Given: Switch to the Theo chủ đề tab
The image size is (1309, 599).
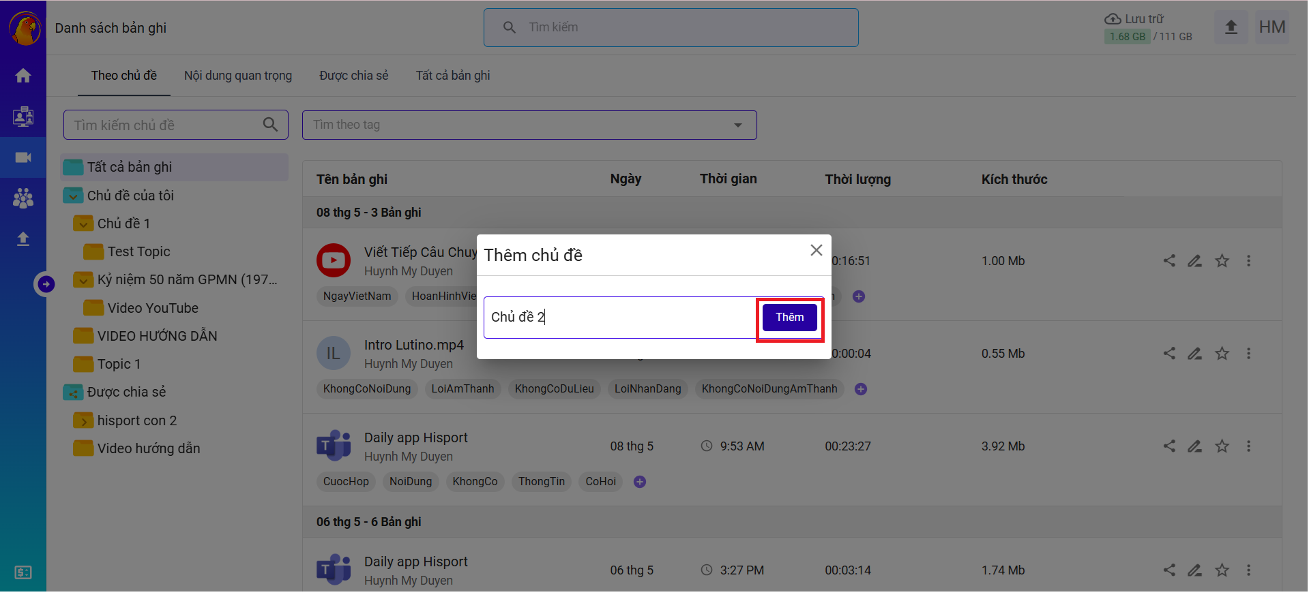Looking at the screenshot, I should 124,76.
